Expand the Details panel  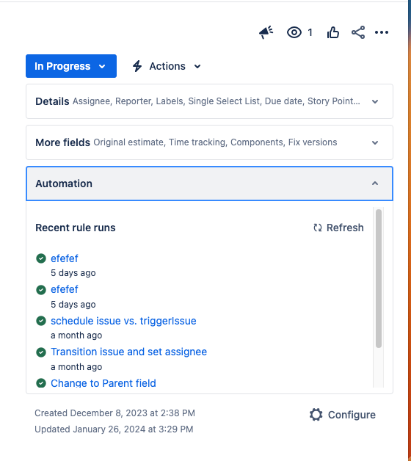[209, 101]
